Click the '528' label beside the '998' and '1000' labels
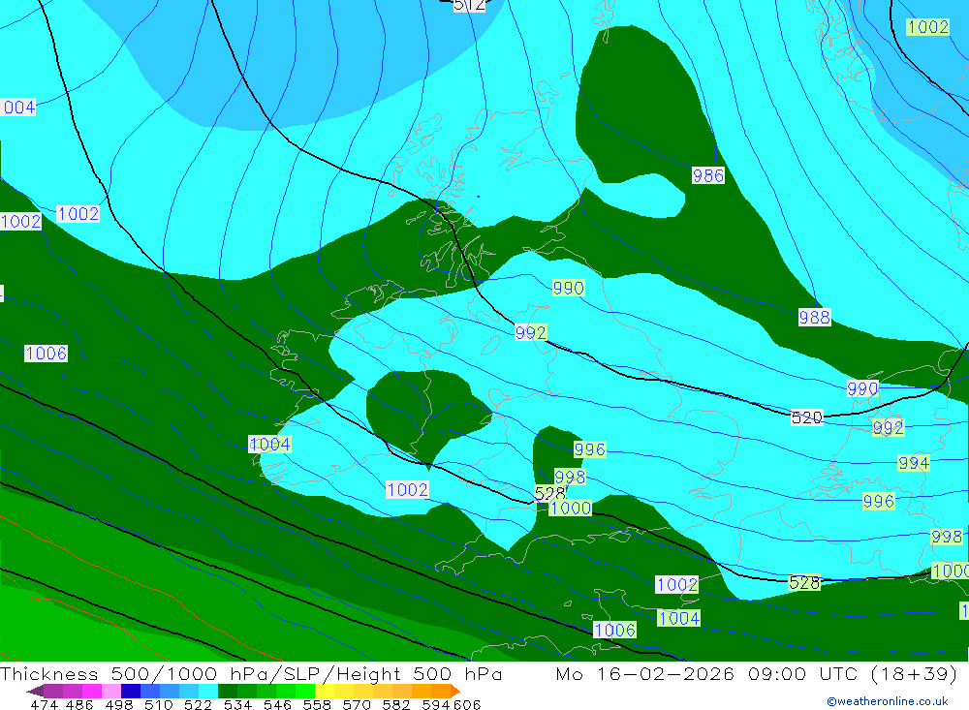 (x=549, y=493)
